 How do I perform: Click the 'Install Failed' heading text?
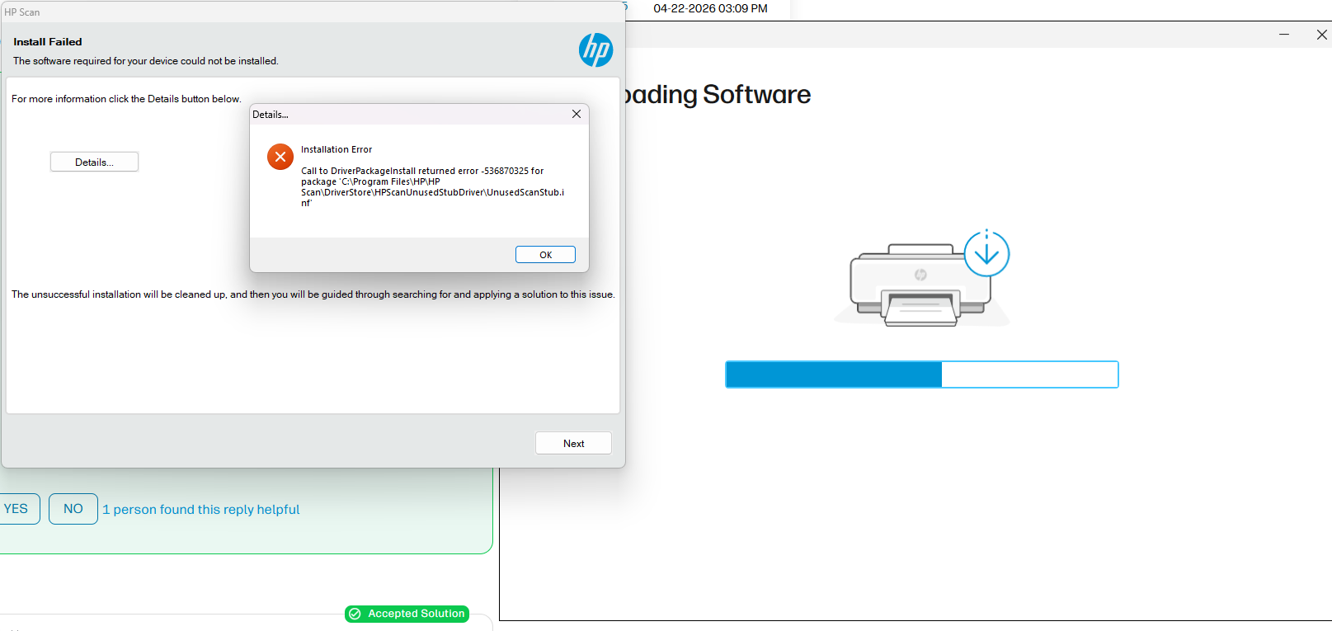click(x=48, y=42)
